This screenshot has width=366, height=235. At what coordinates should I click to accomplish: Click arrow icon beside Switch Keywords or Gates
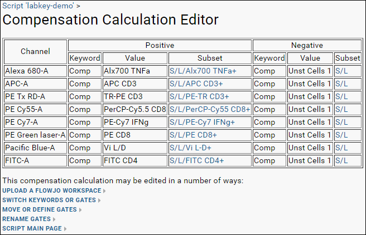click(99, 200)
